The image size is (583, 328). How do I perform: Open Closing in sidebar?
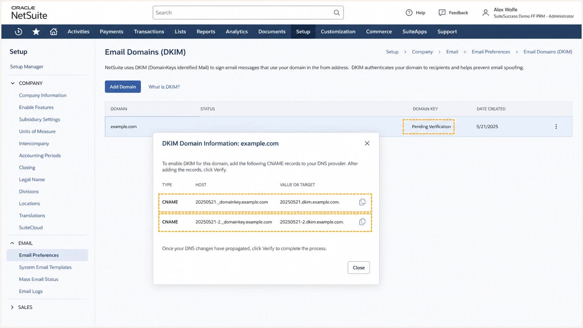27,168
